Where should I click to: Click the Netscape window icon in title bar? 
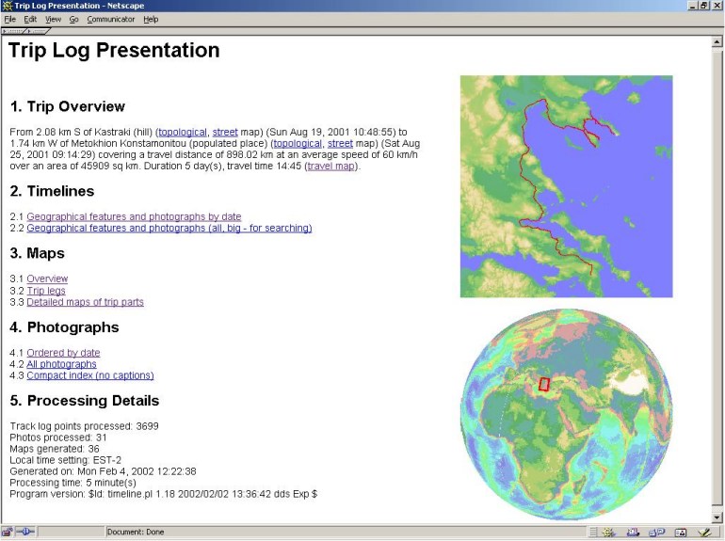7,6
